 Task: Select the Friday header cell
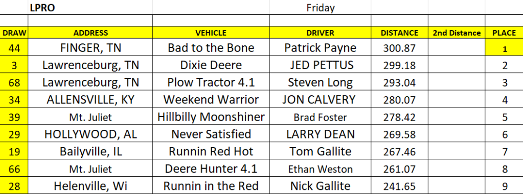[320, 8]
